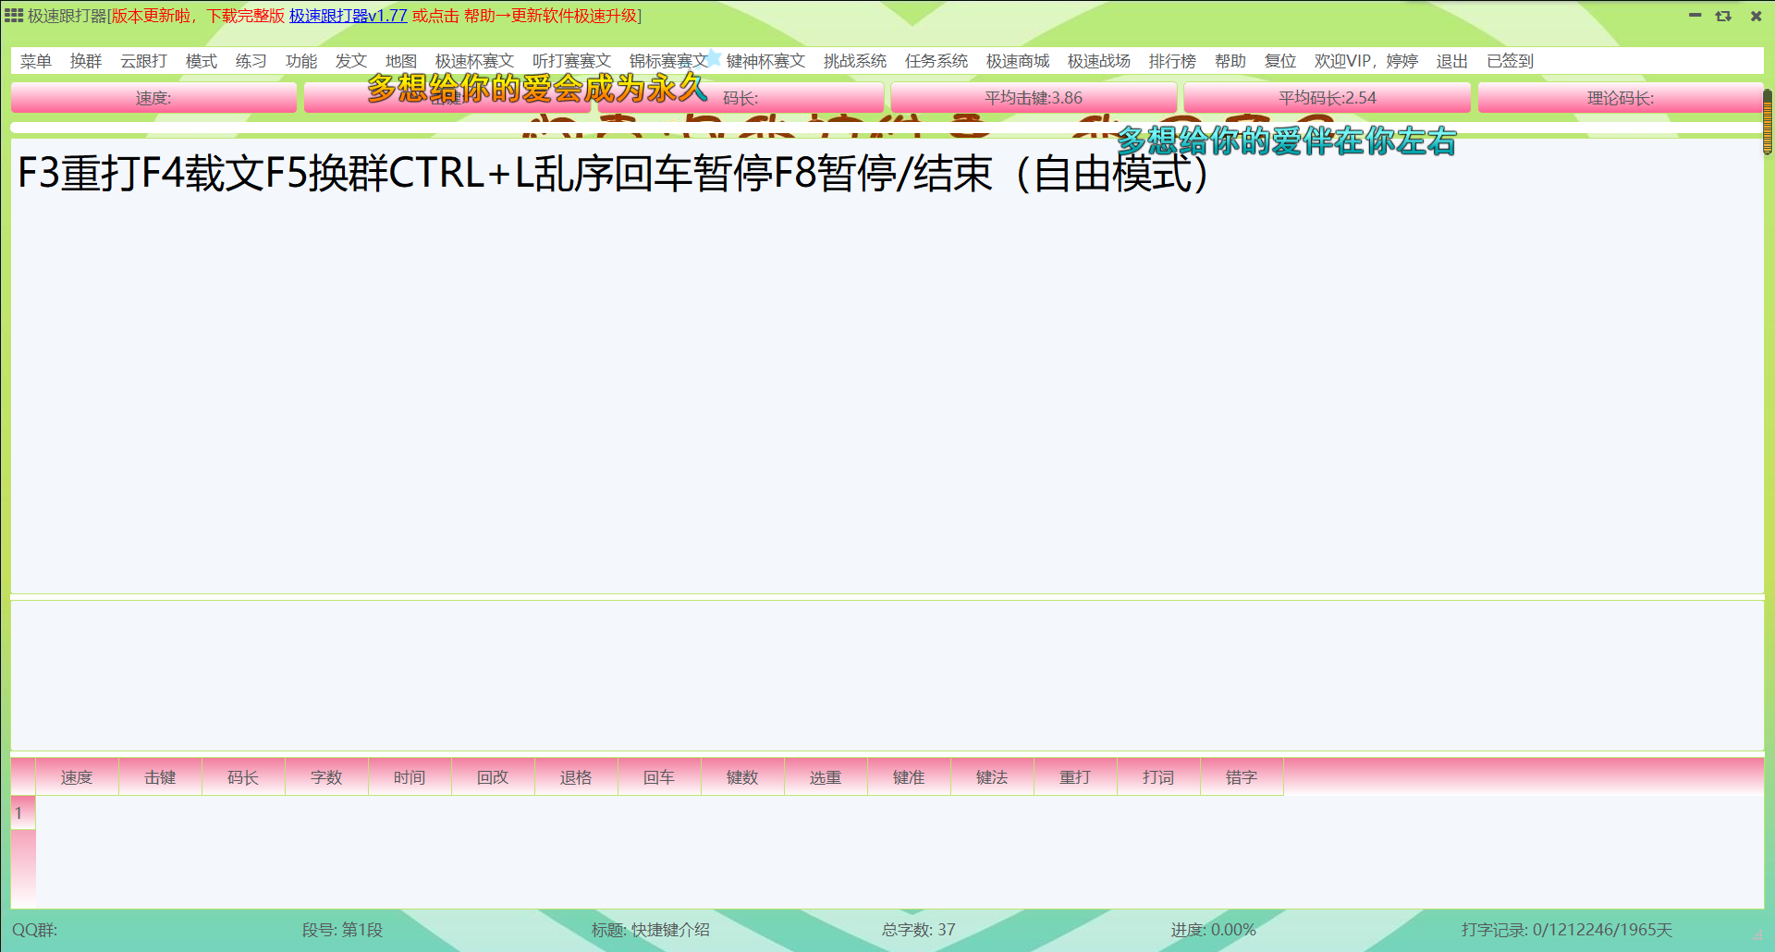Click the 键法 column header

point(992,777)
